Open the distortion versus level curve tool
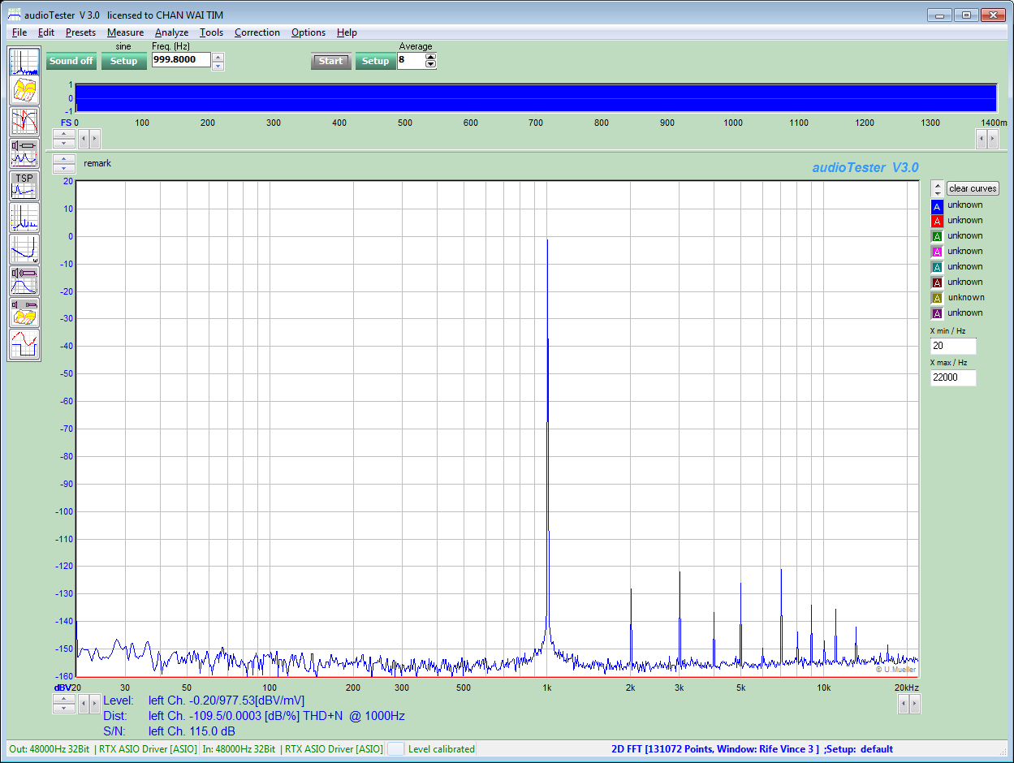This screenshot has height=763, width=1014. (24, 248)
